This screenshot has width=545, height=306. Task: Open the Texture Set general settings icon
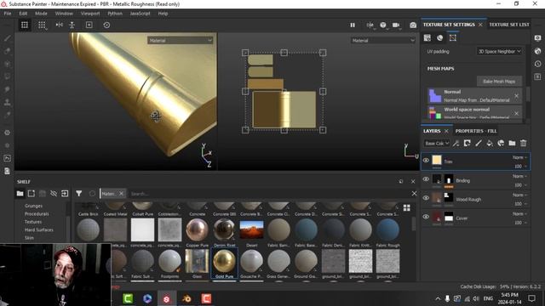(427, 37)
